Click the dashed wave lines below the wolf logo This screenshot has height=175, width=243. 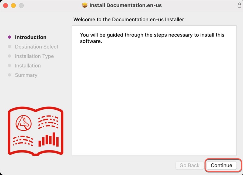click(23, 141)
